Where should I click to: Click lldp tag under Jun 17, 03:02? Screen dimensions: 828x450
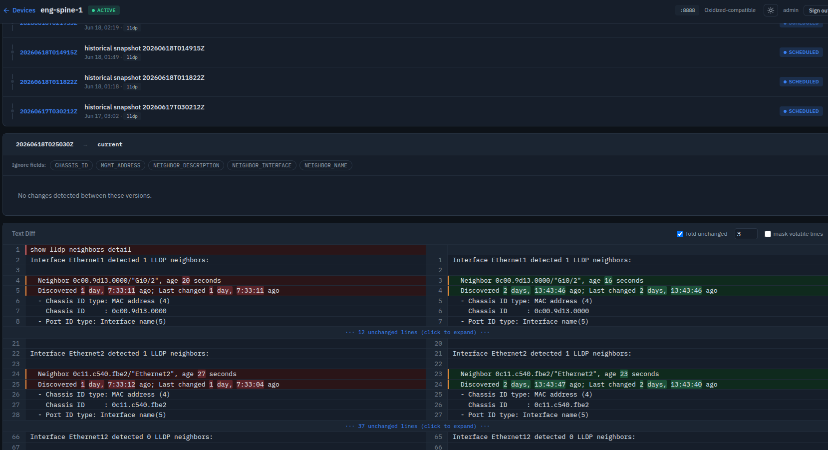pyautogui.click(x=132, y=116)
